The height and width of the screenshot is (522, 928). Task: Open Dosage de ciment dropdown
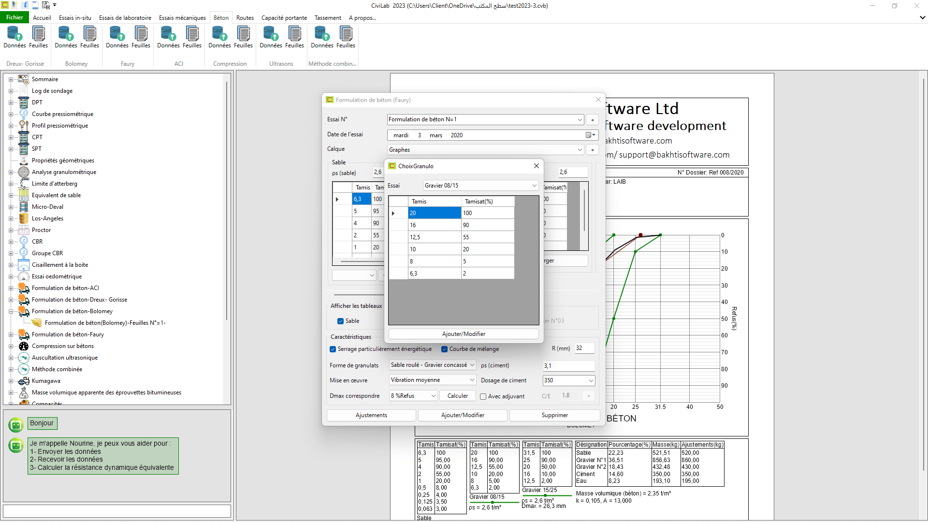tap(591, 380)
